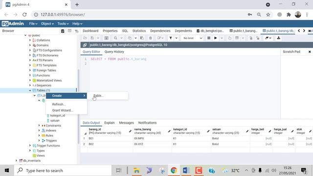Click the Save File toolbar icon
This screenshot has width=313, height=176.
point(92,38)
